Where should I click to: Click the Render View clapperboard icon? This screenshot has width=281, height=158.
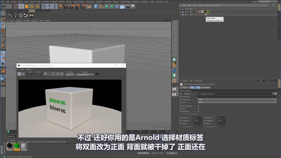(66, 6)
